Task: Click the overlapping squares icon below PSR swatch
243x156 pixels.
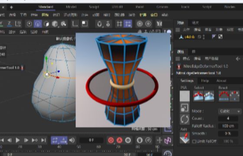Action: [184, 108]
